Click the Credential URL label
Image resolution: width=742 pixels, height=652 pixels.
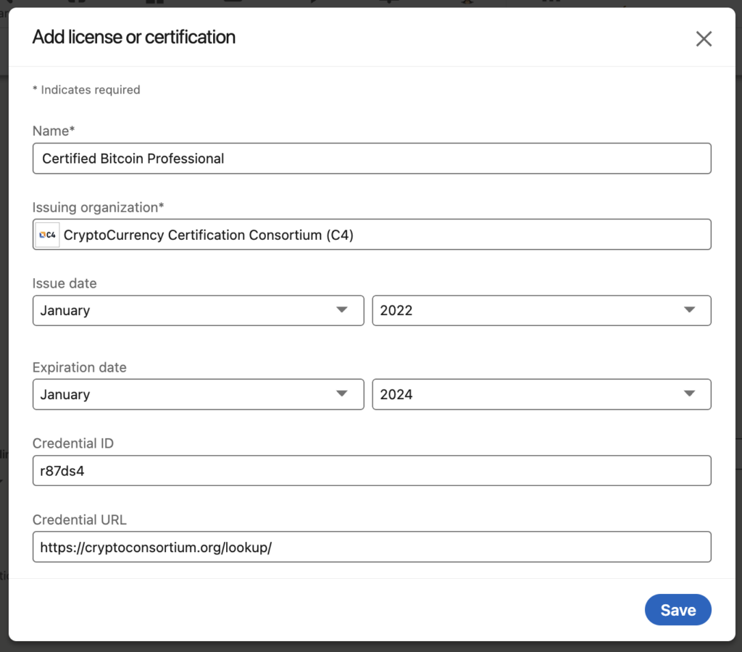pyautogui.click(x=80, y=520)
